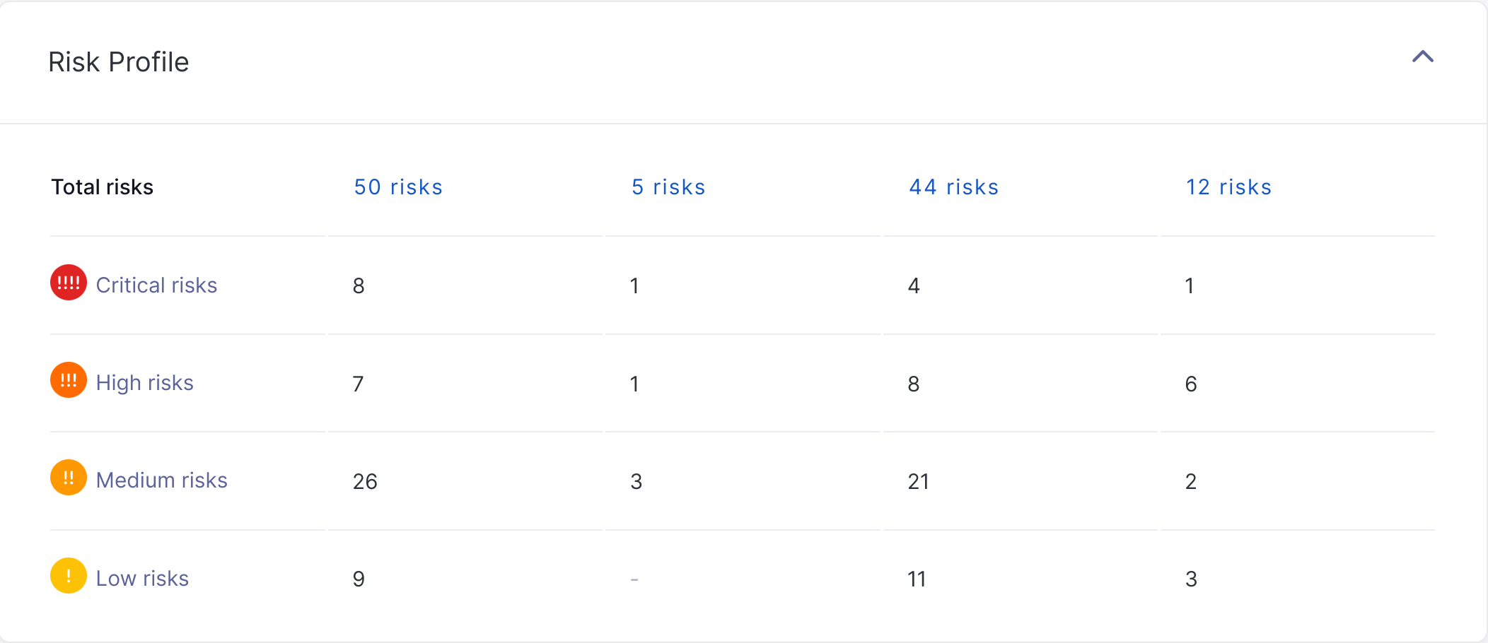Click the empty dash in Low risks row

coord(634,579)
